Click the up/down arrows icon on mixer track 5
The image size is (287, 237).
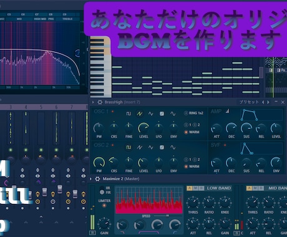click(37, 170)
